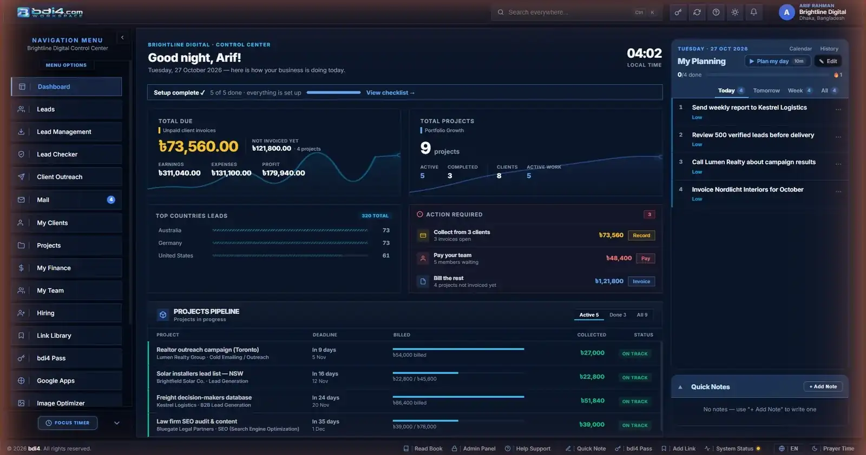Click the Record button for client collection
Screen dimensions: 866x455
[x=641, y=236]
